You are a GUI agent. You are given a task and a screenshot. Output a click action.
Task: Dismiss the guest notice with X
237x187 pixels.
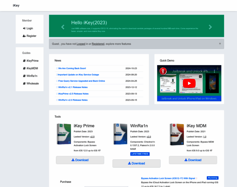coord(220,44)
